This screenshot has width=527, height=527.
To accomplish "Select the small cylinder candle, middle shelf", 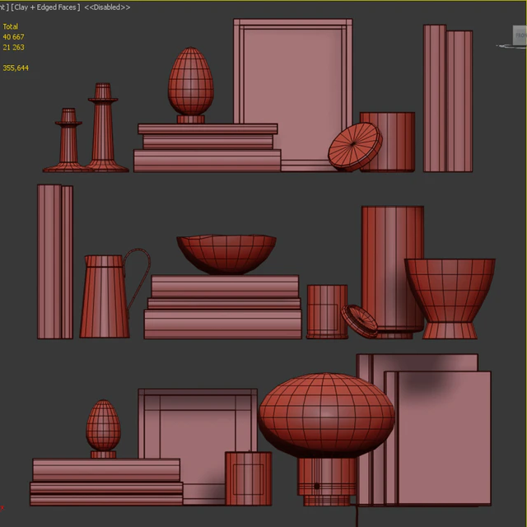I will coord(327,311).
